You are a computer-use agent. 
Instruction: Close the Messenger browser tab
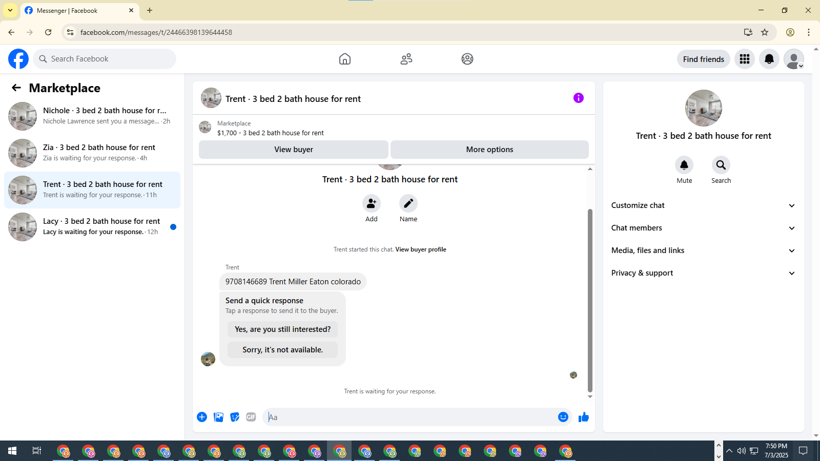tap(131, 10)
